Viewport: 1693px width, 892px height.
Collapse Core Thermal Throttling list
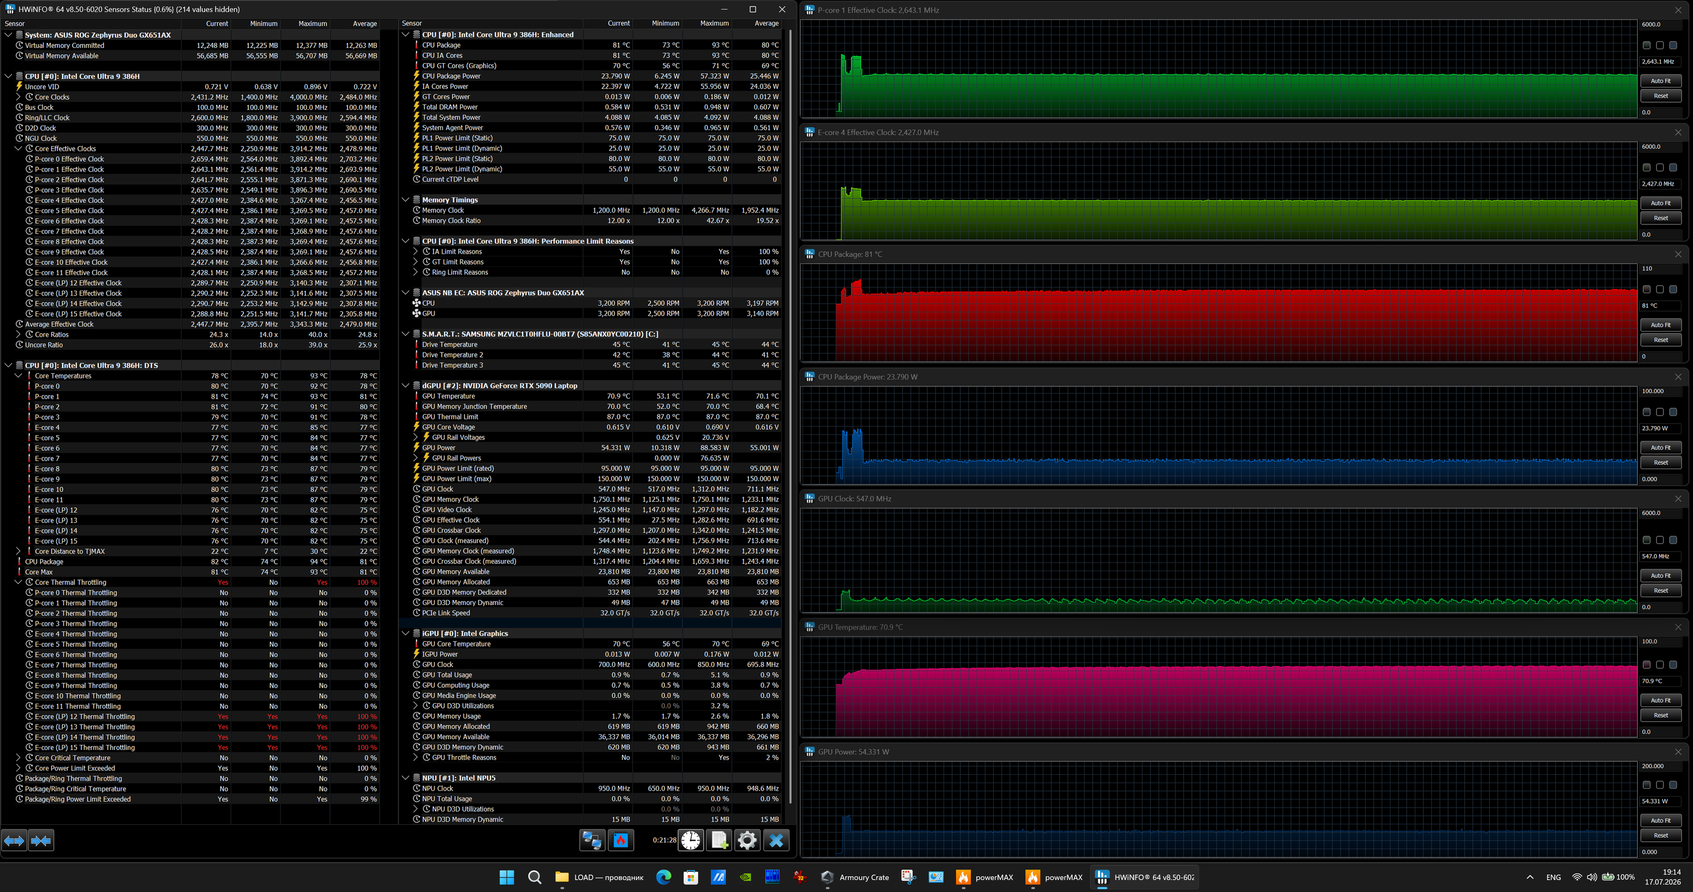click(19, 582)
